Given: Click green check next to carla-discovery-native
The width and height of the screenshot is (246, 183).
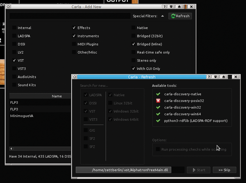Looking at the screenshot, I should (158, 94).
